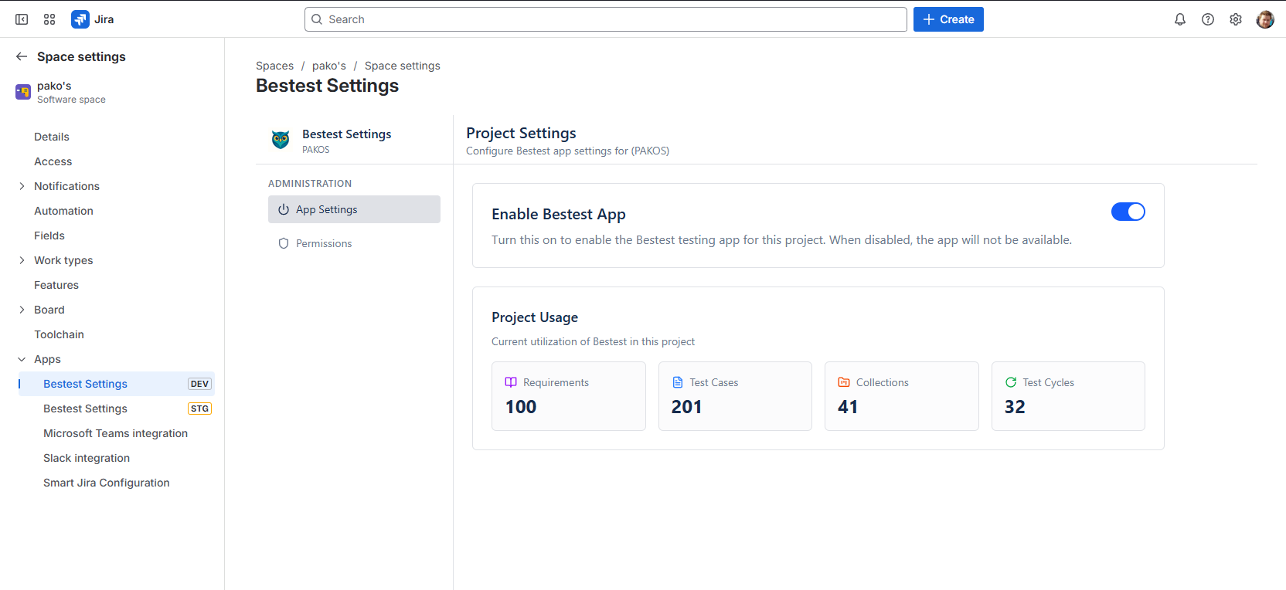Open Permissions in the Administration menu

point(324,243)
